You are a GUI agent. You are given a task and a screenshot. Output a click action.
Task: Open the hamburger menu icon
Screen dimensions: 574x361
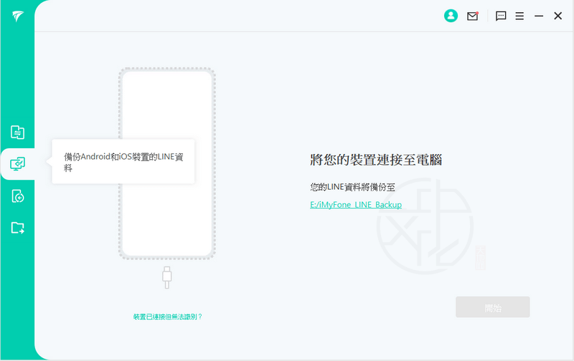tap(519, 16)
